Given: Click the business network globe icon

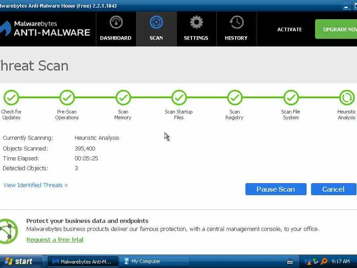Looking at the screenshot, I should point(8,231).
